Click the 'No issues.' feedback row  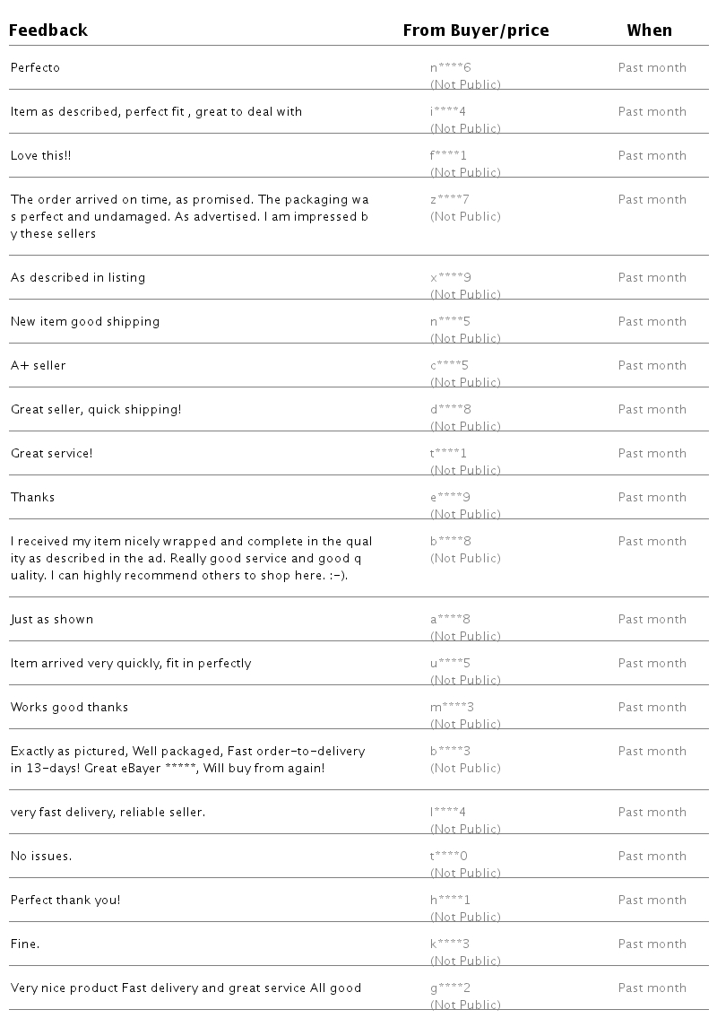coord(358,856)
